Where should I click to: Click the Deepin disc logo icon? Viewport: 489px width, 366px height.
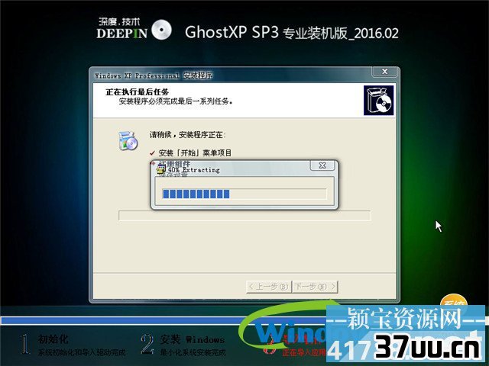pos(161,30)
